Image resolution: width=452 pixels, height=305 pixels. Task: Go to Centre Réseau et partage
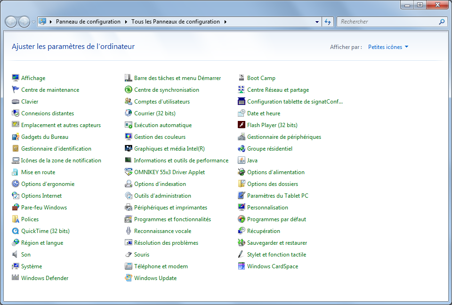click(x=278, y=89)
